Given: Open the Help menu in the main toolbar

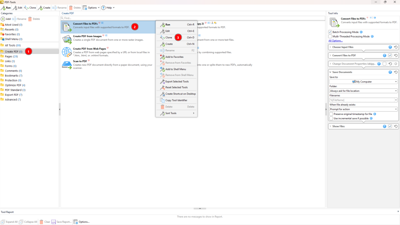Looking at the screenshot, I should (x=108, y=8).
